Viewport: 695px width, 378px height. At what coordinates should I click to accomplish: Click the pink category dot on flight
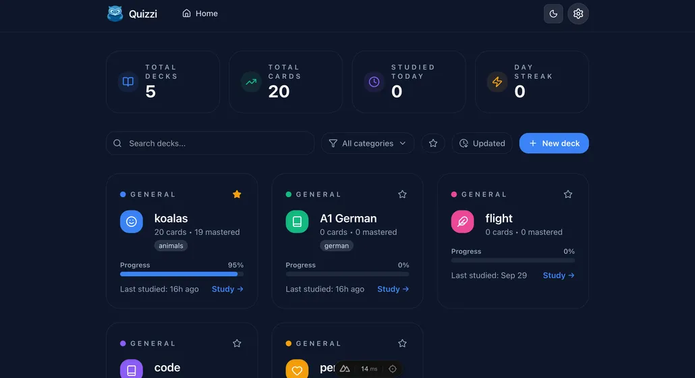454,194
